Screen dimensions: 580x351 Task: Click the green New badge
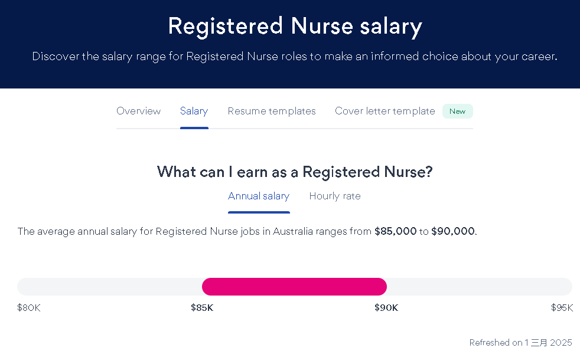point(457,111)
